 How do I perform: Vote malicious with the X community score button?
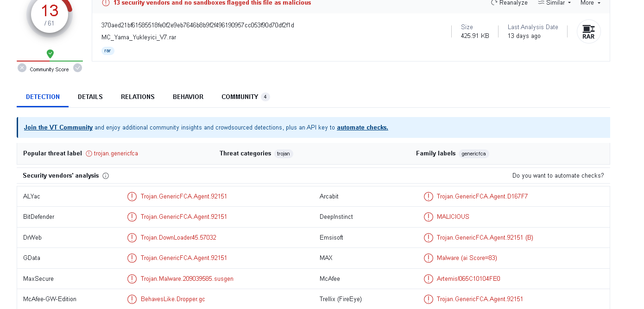click(22, 68)
